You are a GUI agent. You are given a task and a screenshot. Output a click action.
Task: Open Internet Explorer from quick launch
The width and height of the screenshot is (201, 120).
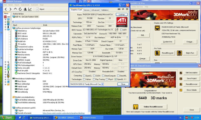(24, 117)
